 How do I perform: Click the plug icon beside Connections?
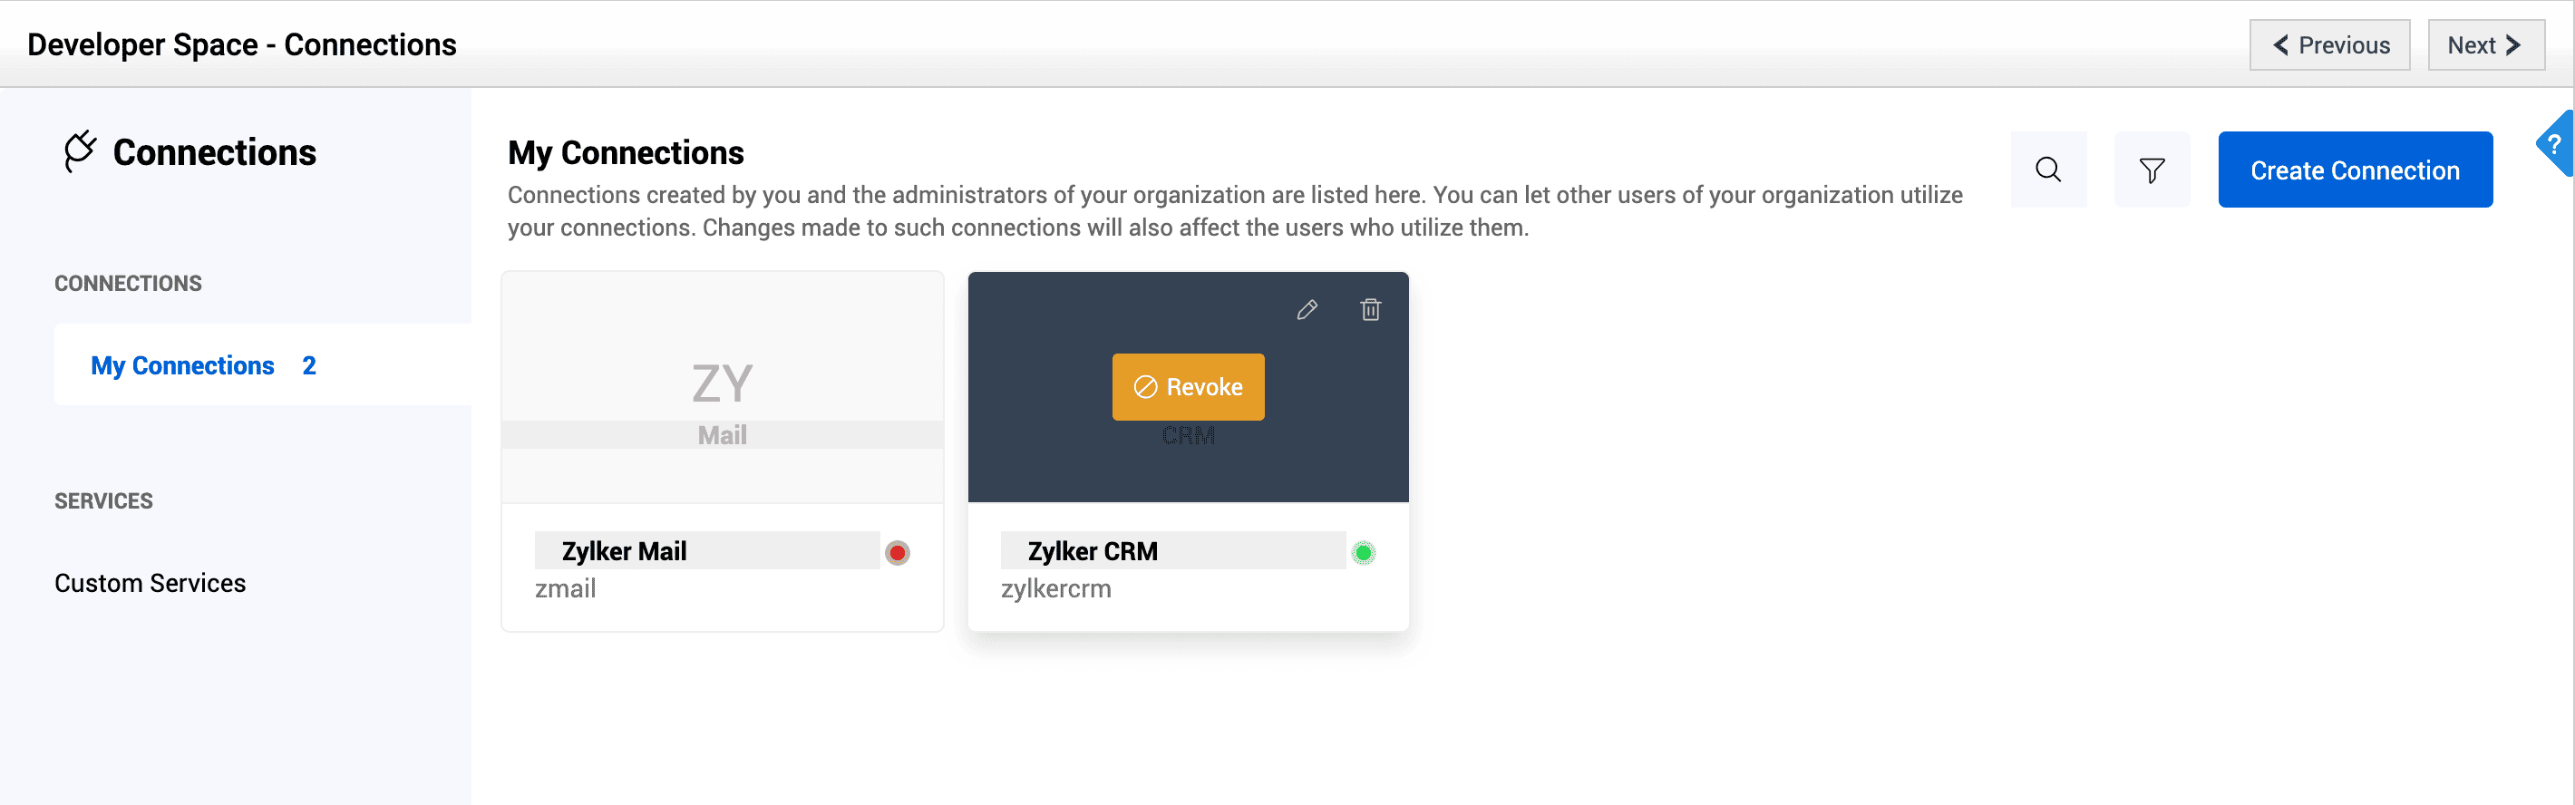point(80,152)
